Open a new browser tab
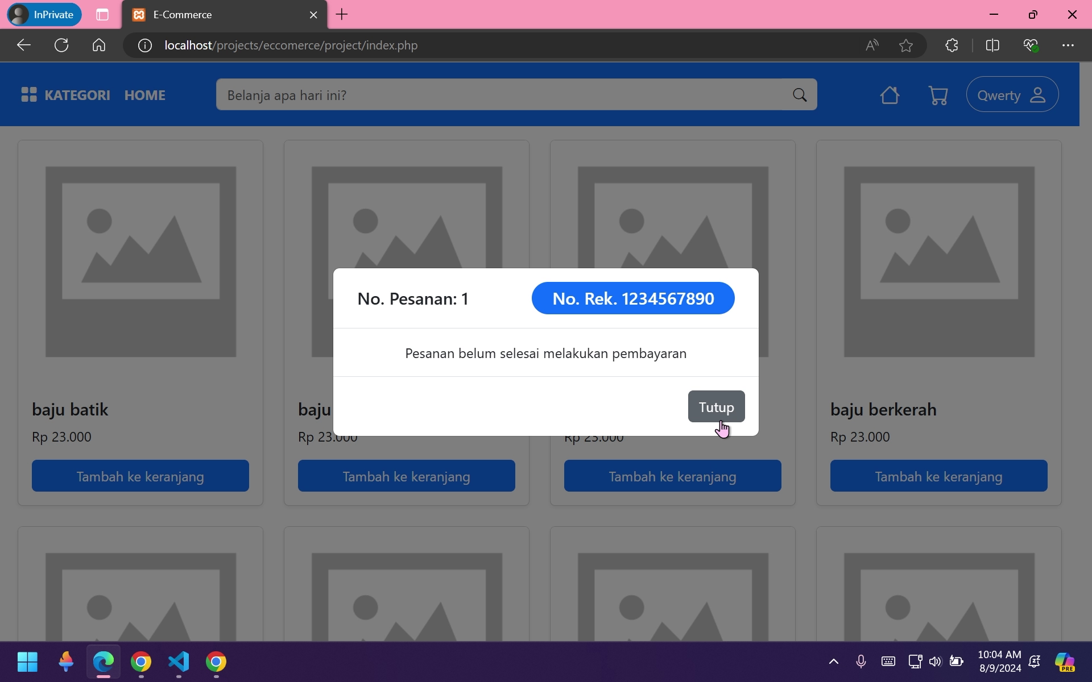 coord(342,15)
